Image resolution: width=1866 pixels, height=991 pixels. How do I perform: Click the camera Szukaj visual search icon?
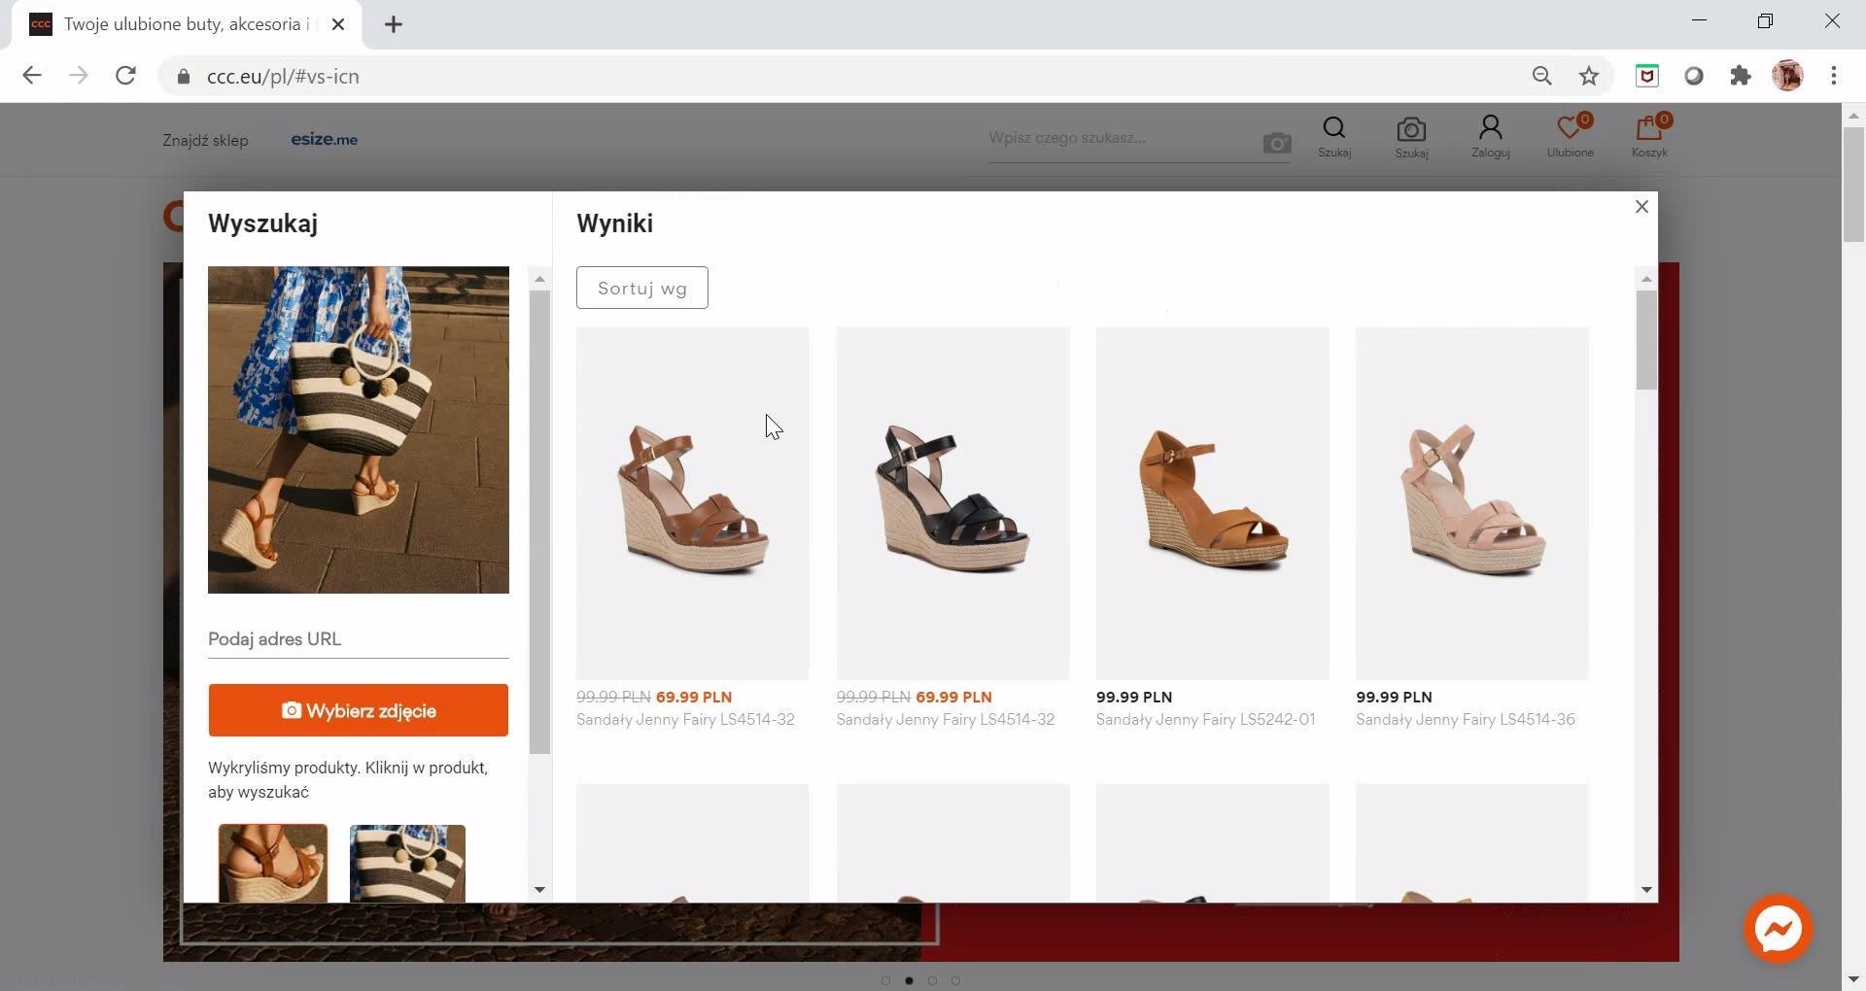(1411, 137)
